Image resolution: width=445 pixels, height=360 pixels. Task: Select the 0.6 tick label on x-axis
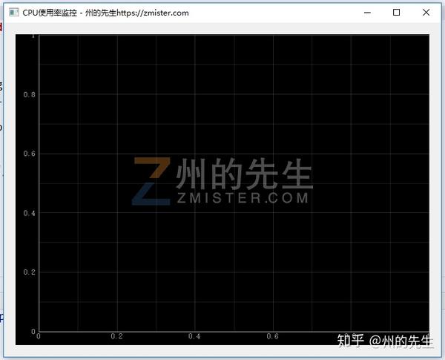coord(272,336)
